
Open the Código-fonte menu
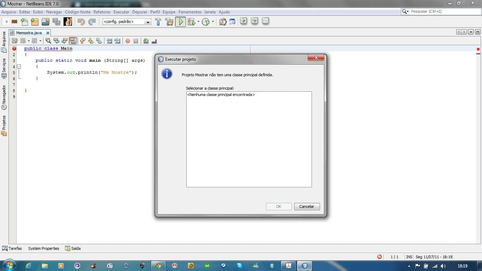pyautogui.click(x=78, y=12)
